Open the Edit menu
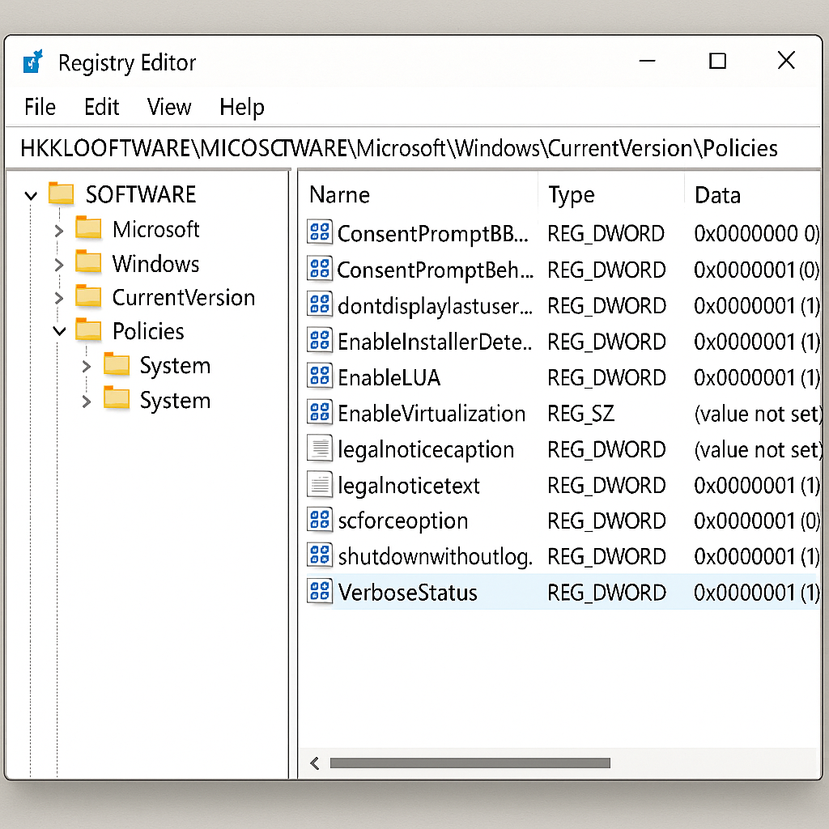 pyautogui.click(x=101, y=108)
